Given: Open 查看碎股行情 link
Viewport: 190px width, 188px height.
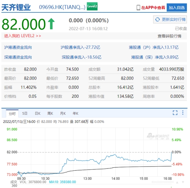Looking at the screenshot, I should [x=169, y=36].
